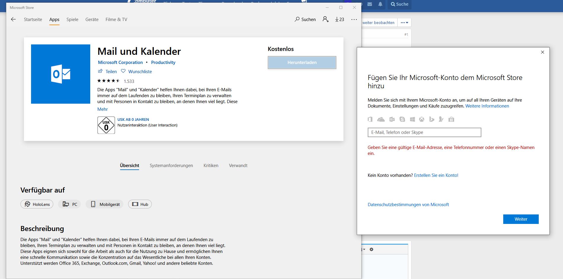The height and width of the screenshot is (279, 563).
Task: Close the Microsoft account sign-in dialog
Action: click(x=542, y=52)
